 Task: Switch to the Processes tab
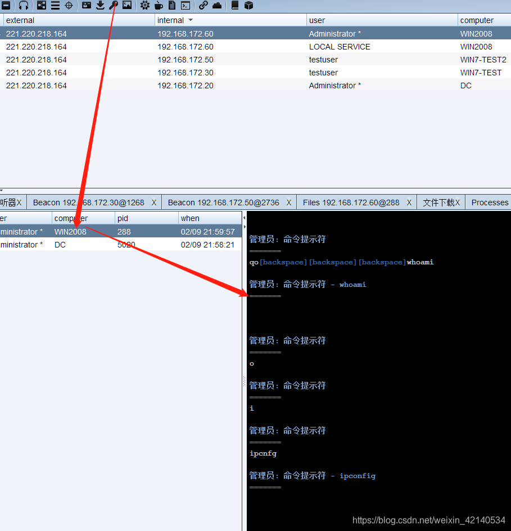point(490,202)
